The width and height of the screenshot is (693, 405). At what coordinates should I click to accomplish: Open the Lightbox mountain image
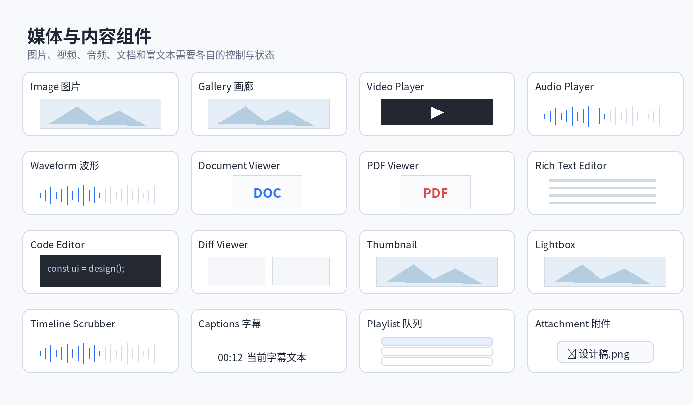coord(605,272)
